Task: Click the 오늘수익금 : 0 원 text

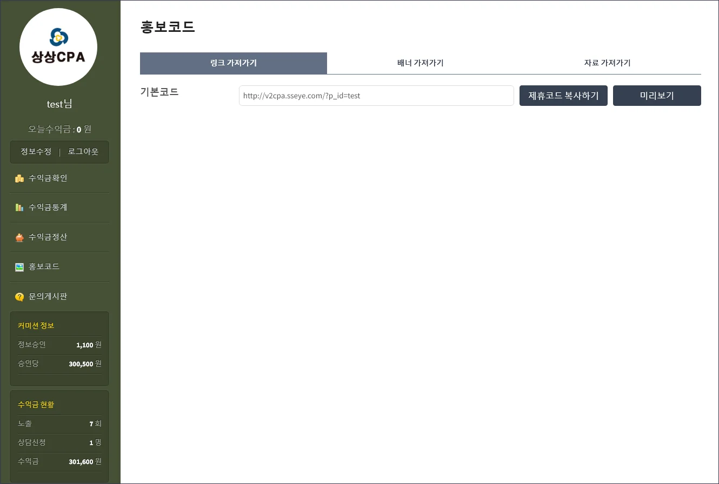Action: 59,129
